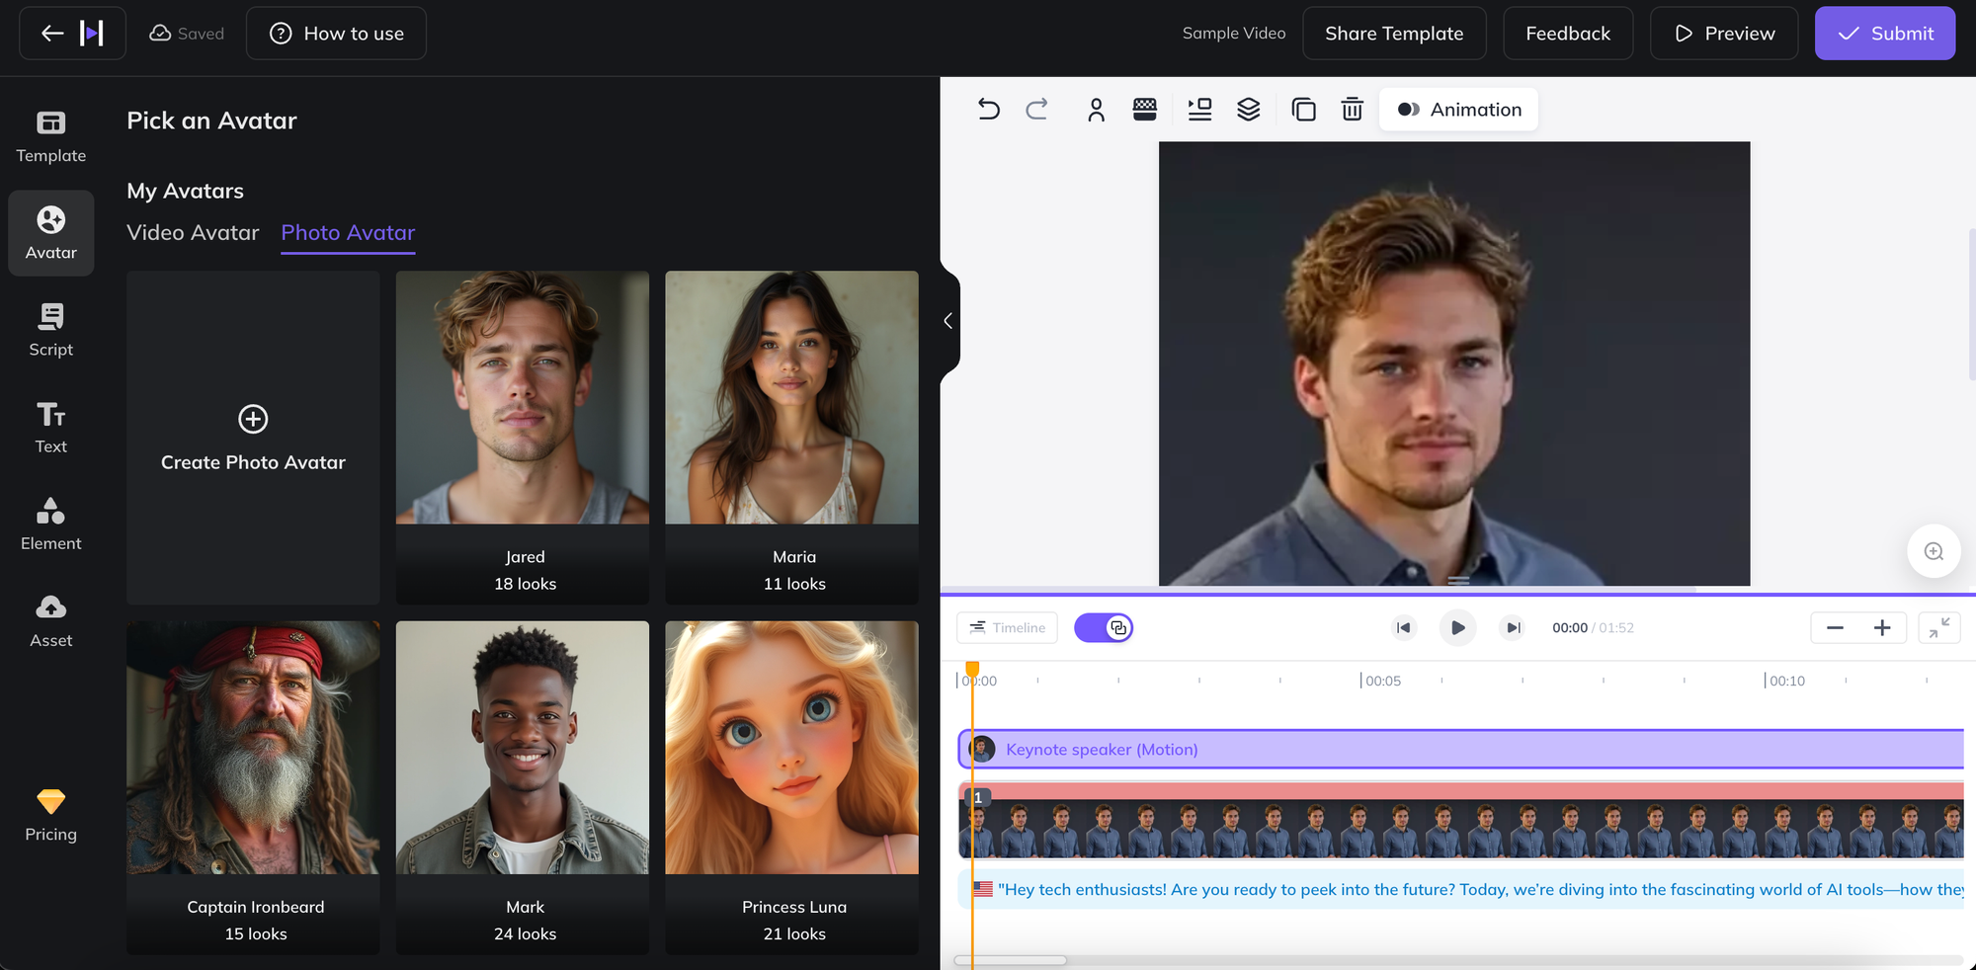This screenshot has height=970, width=1976.
Task: Collapse the avatar side panel
Action: pos(948,321)
